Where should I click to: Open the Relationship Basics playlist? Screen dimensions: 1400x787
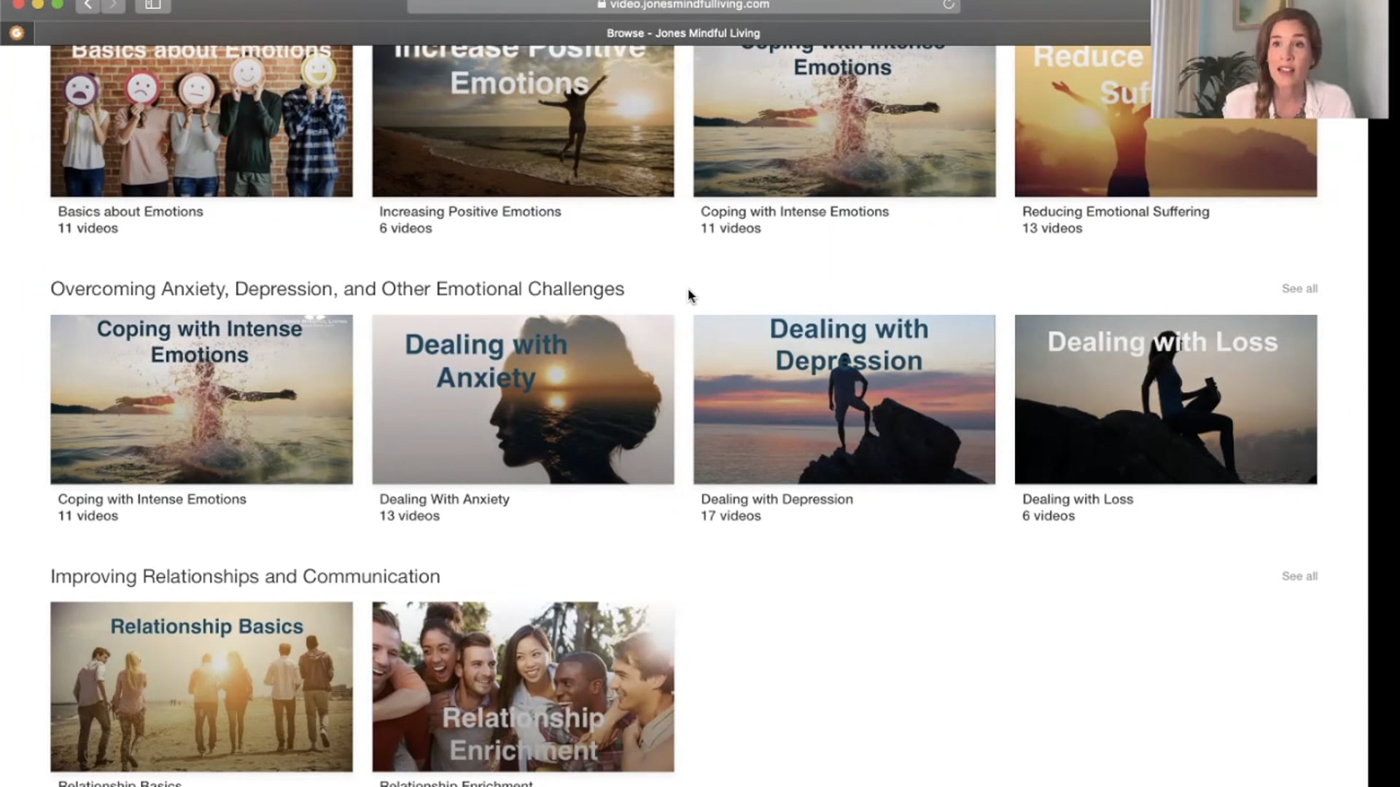click(201, 686)
